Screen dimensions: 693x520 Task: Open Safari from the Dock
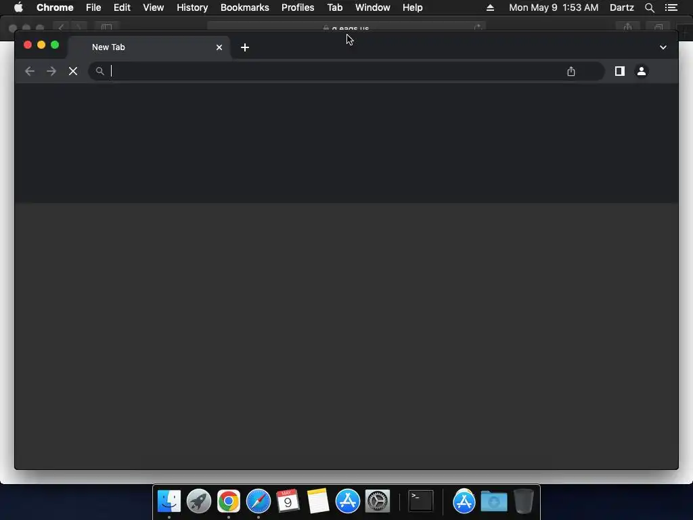click(x=258, y=501)
